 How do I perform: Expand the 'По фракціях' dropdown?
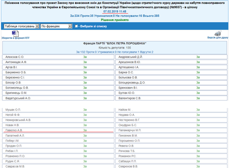56,26
